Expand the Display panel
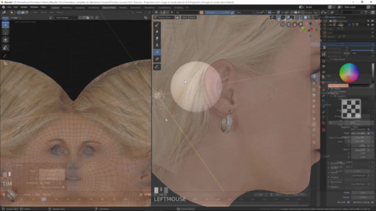Viewport: 376px width, 211px height. coord(334,177)
